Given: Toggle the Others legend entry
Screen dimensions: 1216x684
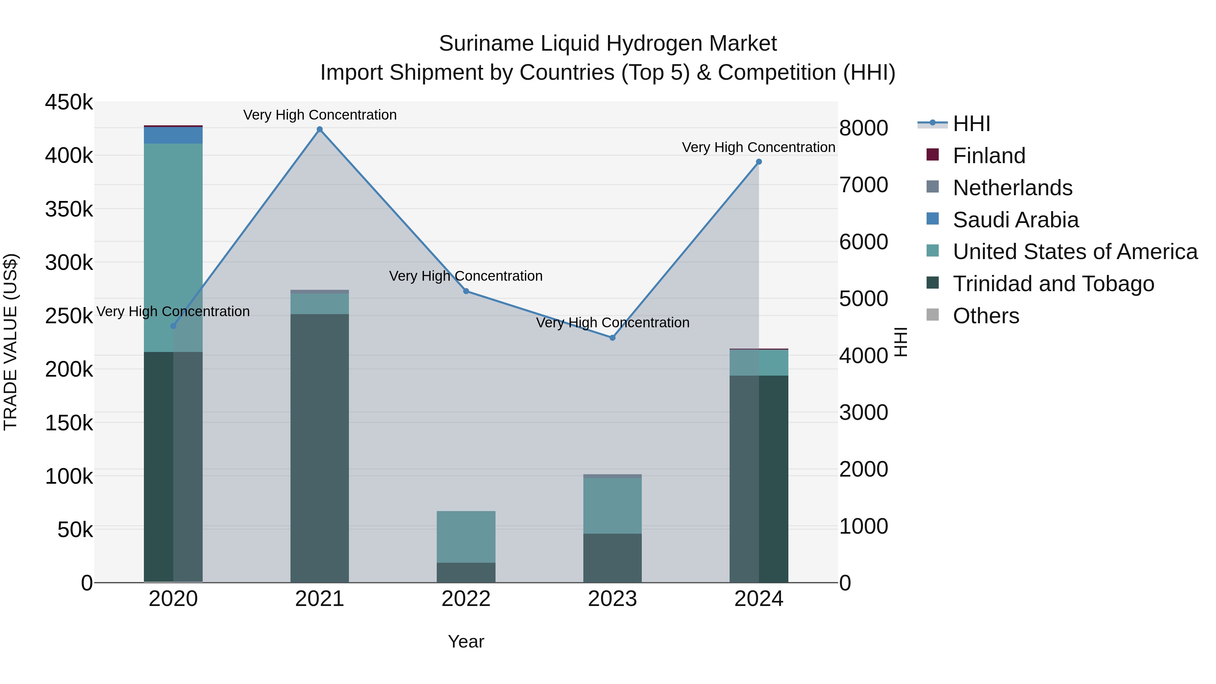Looking at the screenshot, I should pos(973,316).
